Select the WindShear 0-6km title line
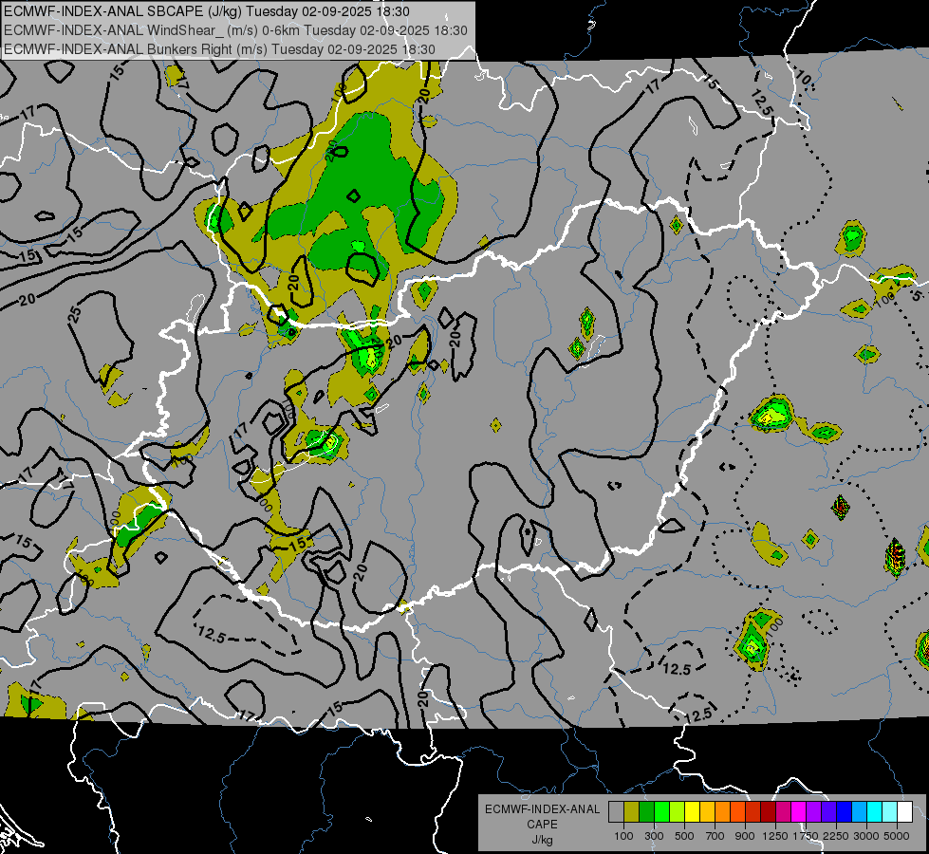 pyautogui.click(x=235, y=30)
